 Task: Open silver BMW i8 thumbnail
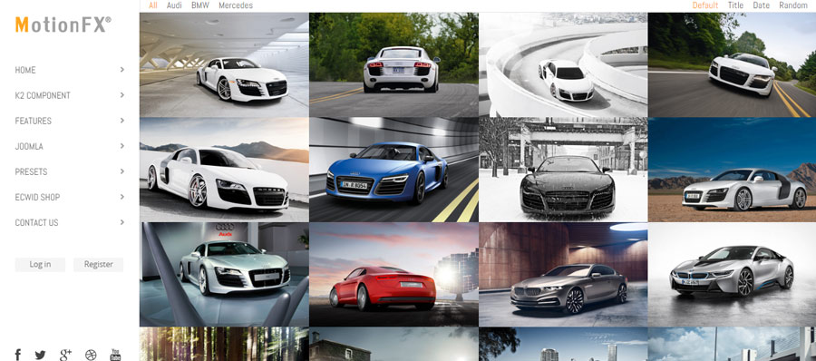coord(733,275)
